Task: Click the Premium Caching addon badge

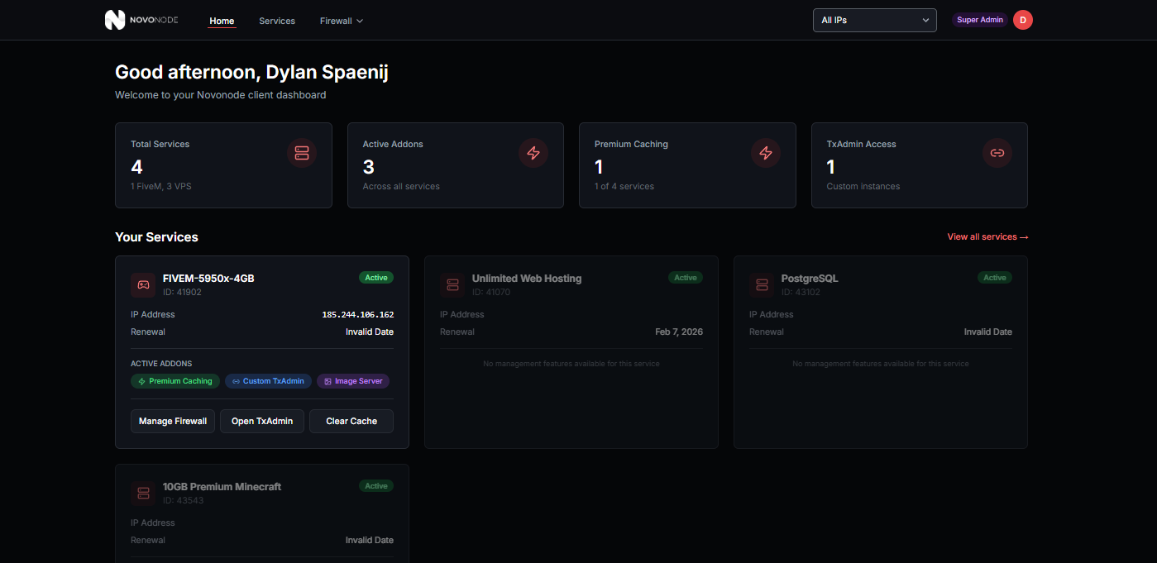Action: coord(175,381)
